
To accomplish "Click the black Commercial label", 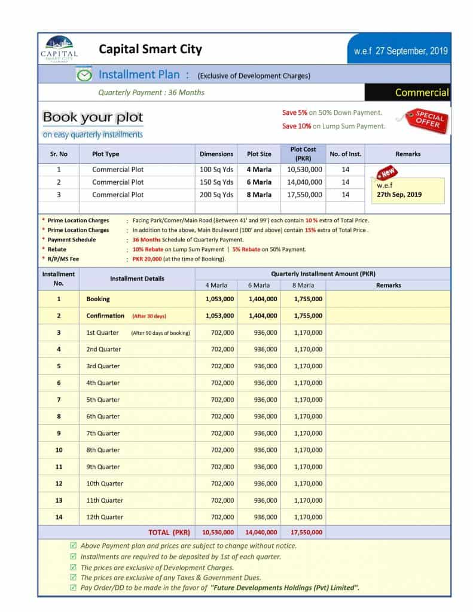I will click(x=407, y=93).
